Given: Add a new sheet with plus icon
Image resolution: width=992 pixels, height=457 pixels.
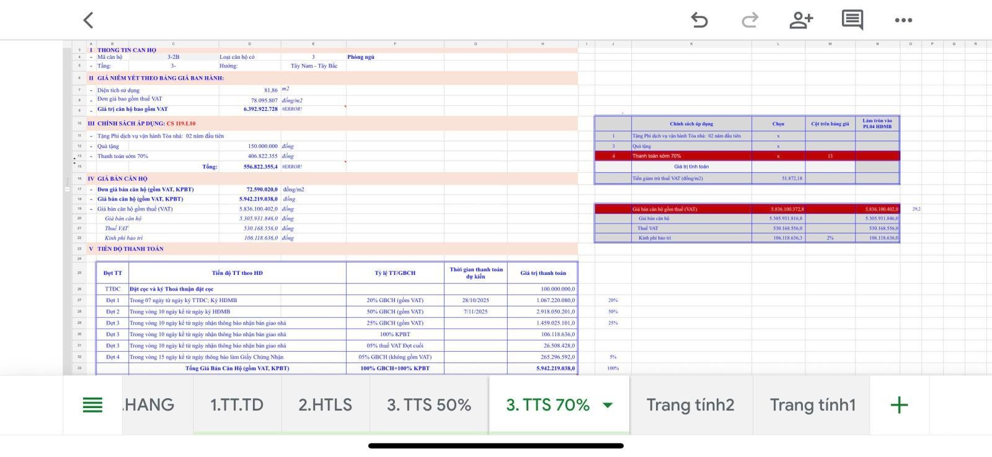Looking at the screenshot, I should [x=898, y=405].
